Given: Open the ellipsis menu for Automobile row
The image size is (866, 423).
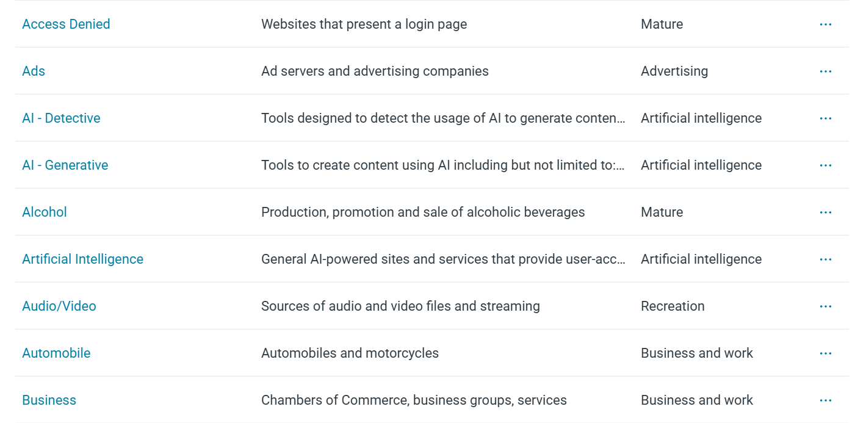Looking at the screenshot, I should coord(826,353).
